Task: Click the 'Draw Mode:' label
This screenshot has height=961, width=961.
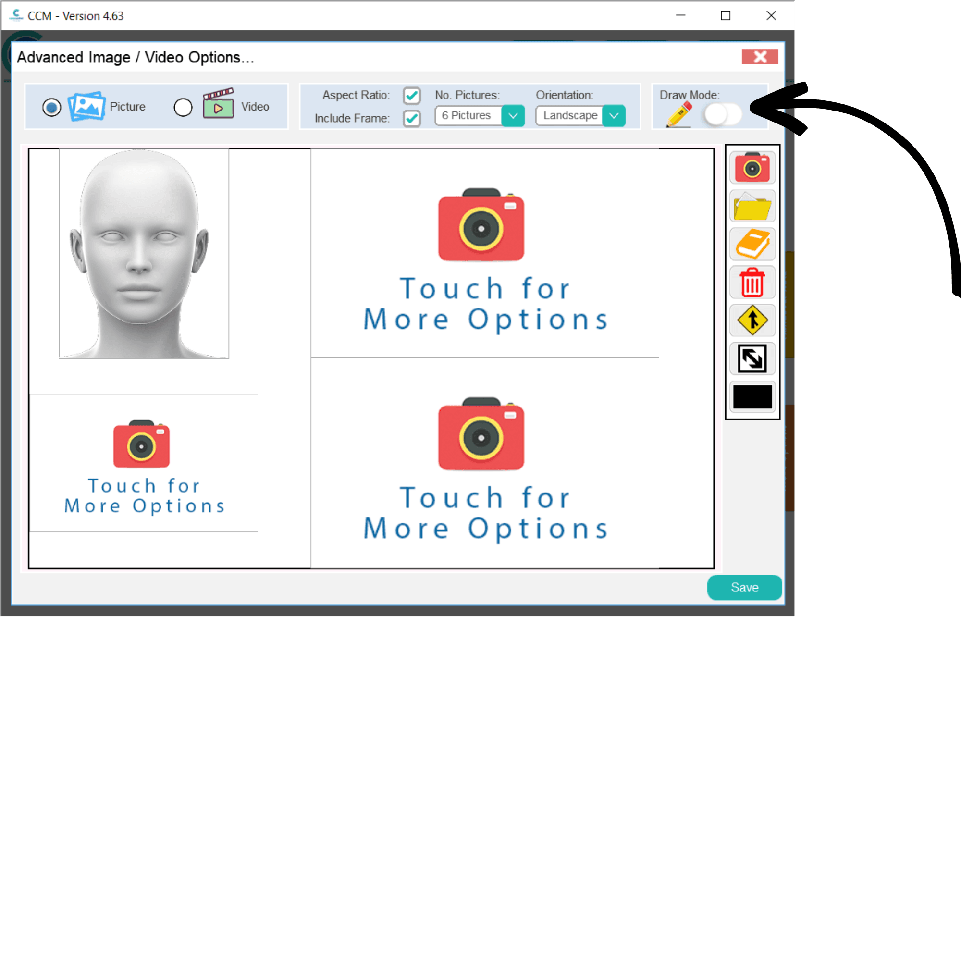Action: pyautogui.click(x=690, y=95)
